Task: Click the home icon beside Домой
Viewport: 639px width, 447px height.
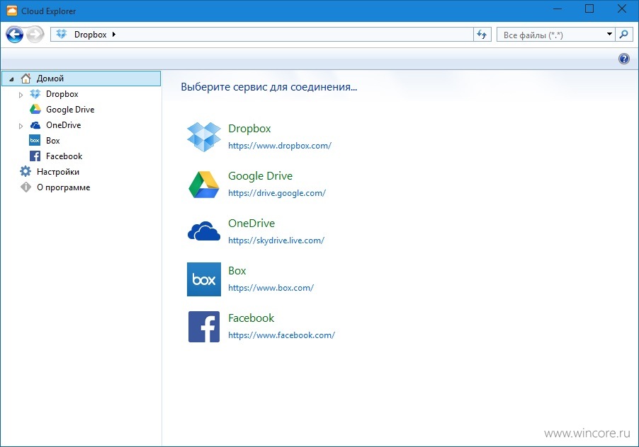Action: 26,78
